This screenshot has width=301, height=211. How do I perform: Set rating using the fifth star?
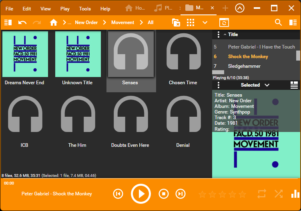[x=242, y=194]
